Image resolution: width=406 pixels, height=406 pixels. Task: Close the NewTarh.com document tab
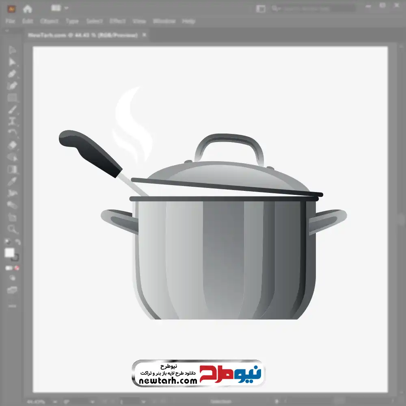click(x=144, y=35)
